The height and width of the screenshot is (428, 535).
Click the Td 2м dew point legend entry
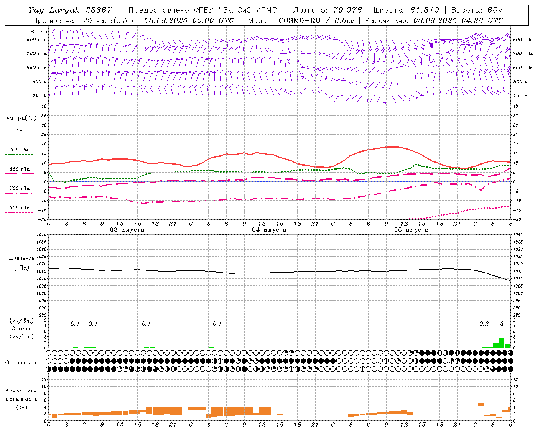[x=19, y=150]
